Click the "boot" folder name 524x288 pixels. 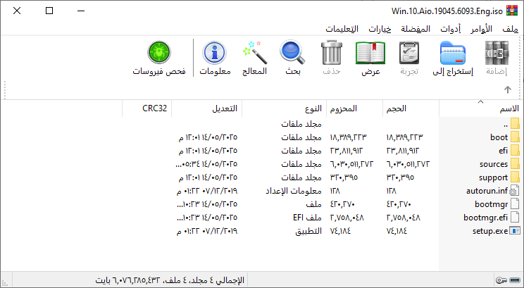point(499,137)
